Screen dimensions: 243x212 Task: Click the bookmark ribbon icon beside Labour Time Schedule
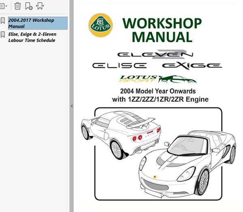[x=3, y=35]
